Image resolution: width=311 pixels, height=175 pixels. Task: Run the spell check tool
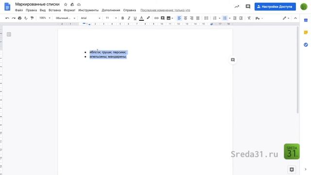26,18
